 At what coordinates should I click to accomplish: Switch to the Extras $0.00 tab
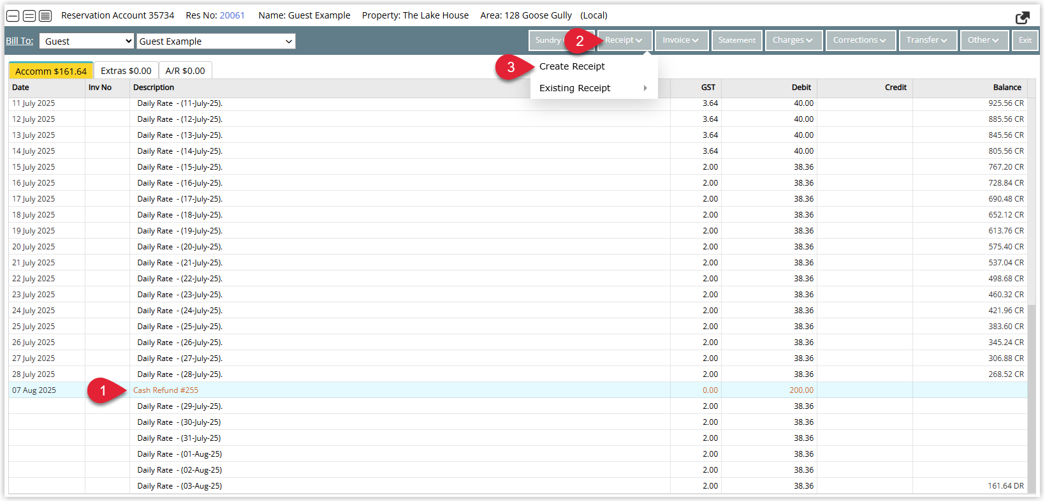[x=126, y=71]
